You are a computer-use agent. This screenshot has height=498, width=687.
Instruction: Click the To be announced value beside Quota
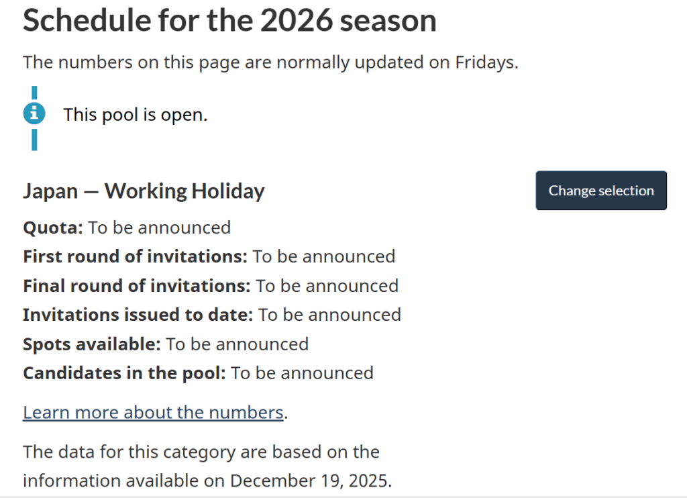tap(160, 228)
